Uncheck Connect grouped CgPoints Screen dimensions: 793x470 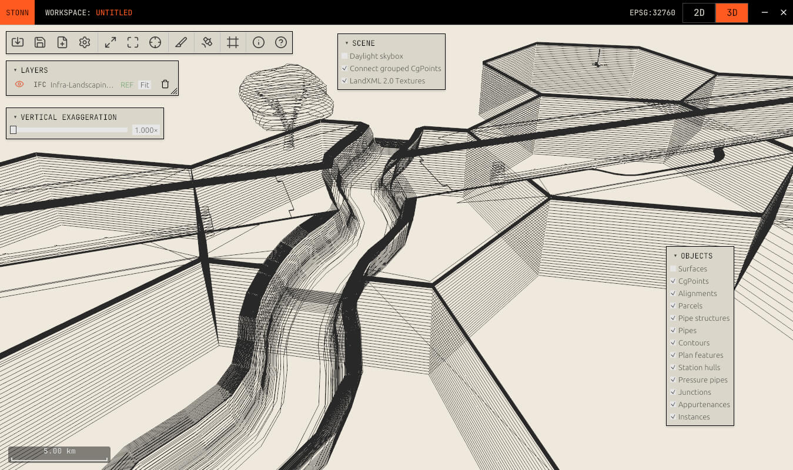click(344, 68)
